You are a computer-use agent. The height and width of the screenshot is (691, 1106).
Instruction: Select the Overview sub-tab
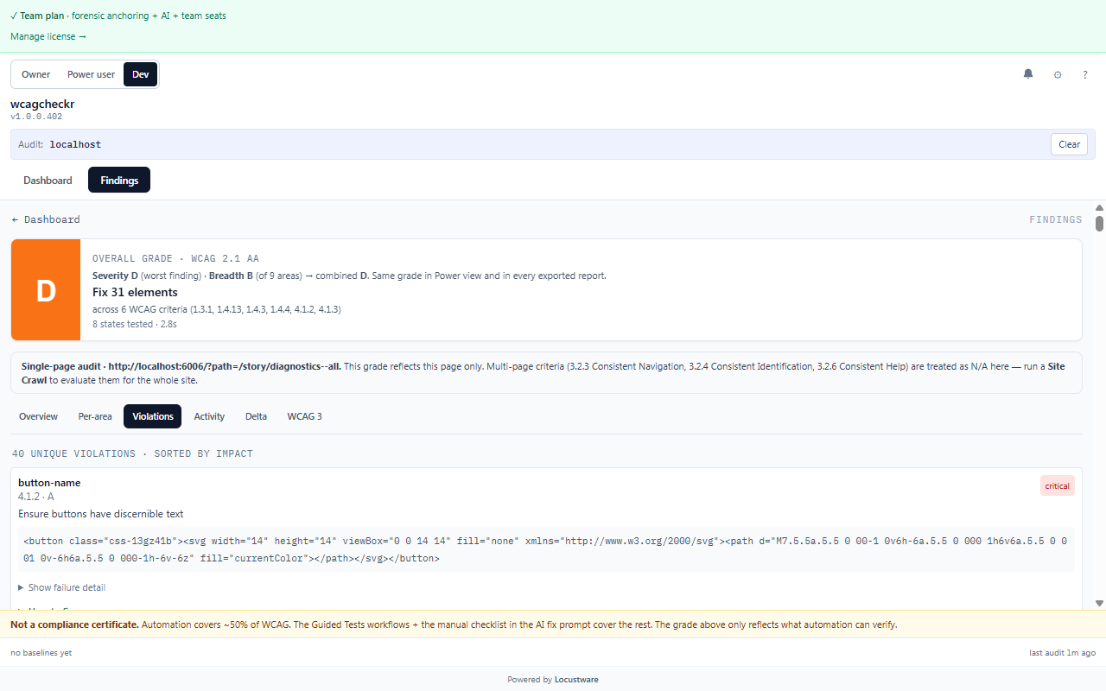(38, 416)
